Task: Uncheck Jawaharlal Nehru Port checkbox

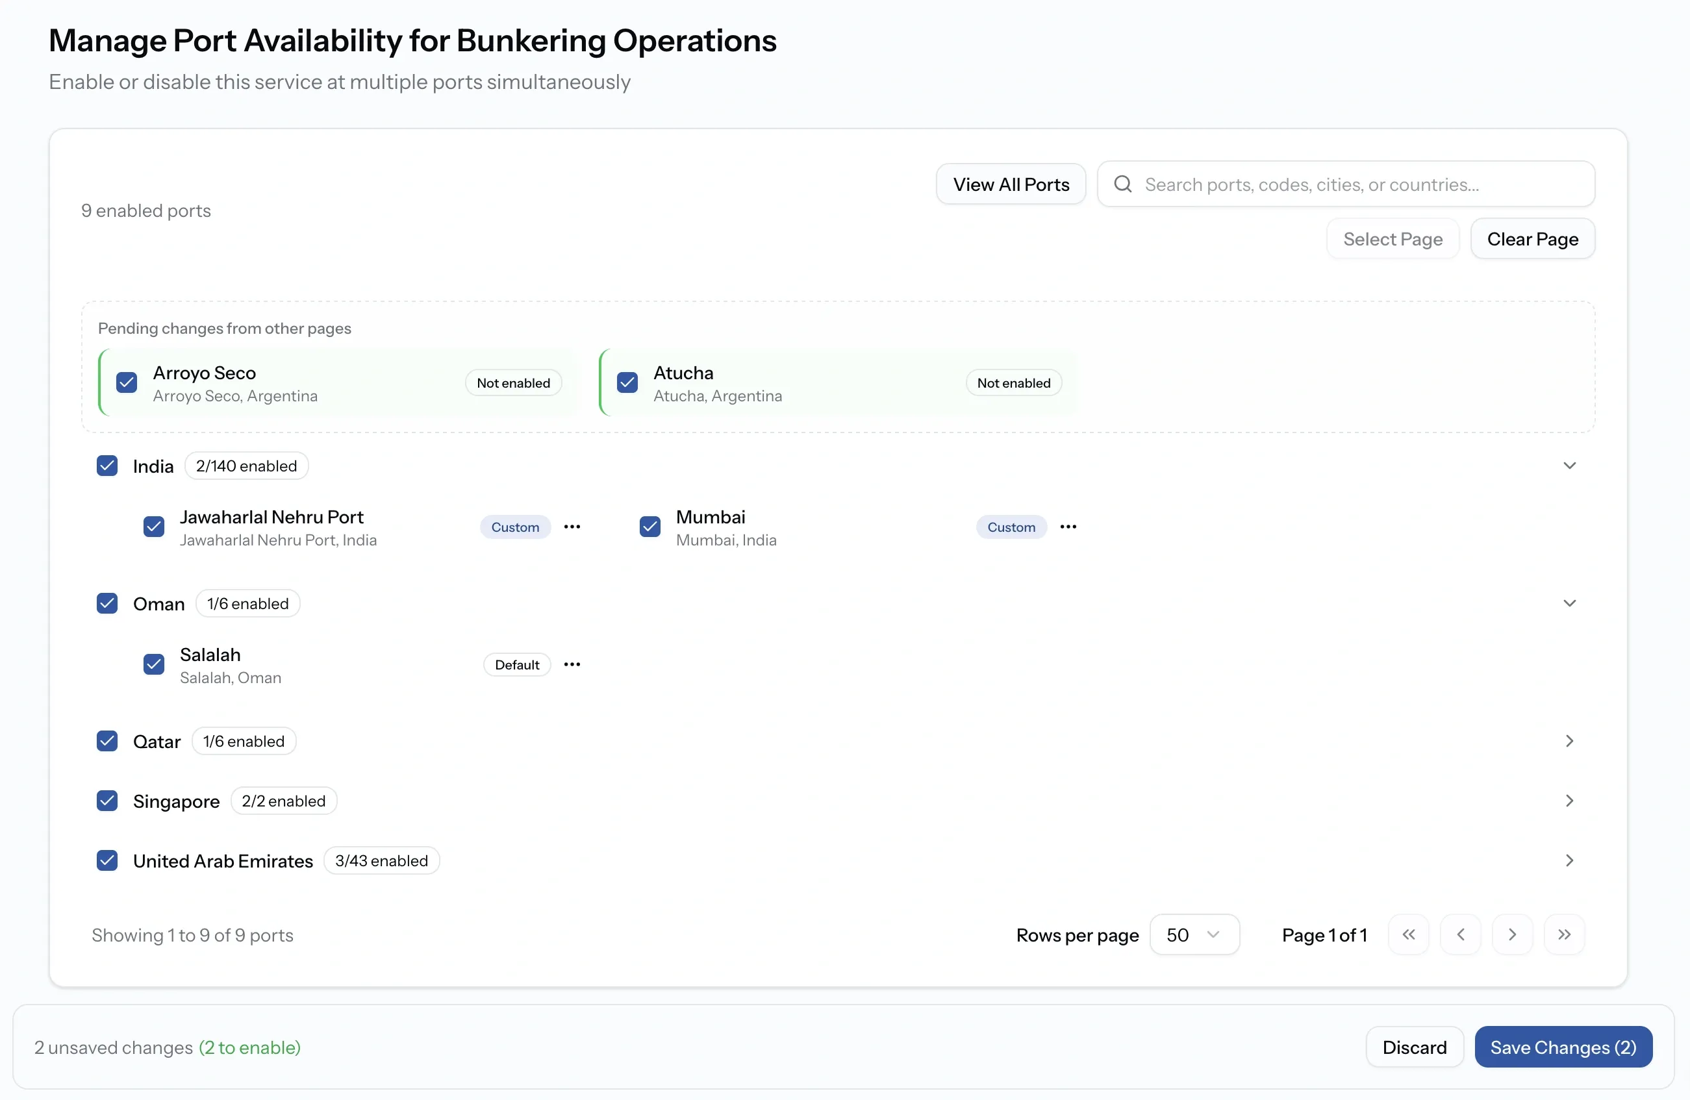Action: (153, 527)
